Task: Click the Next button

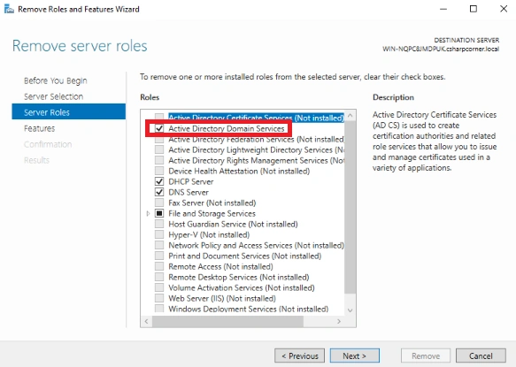Action: (x=354, y=356)
